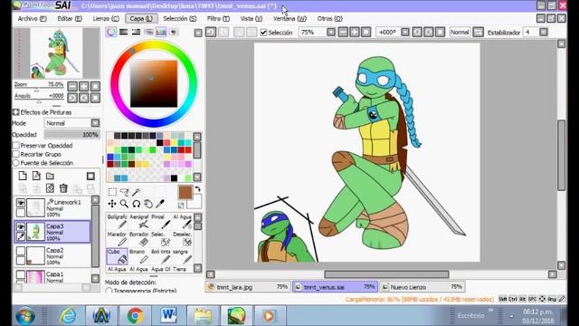The width and height of the screenshot is (579, 326).
Task: Hide the Linework1 layer
Action: (21, 203)
